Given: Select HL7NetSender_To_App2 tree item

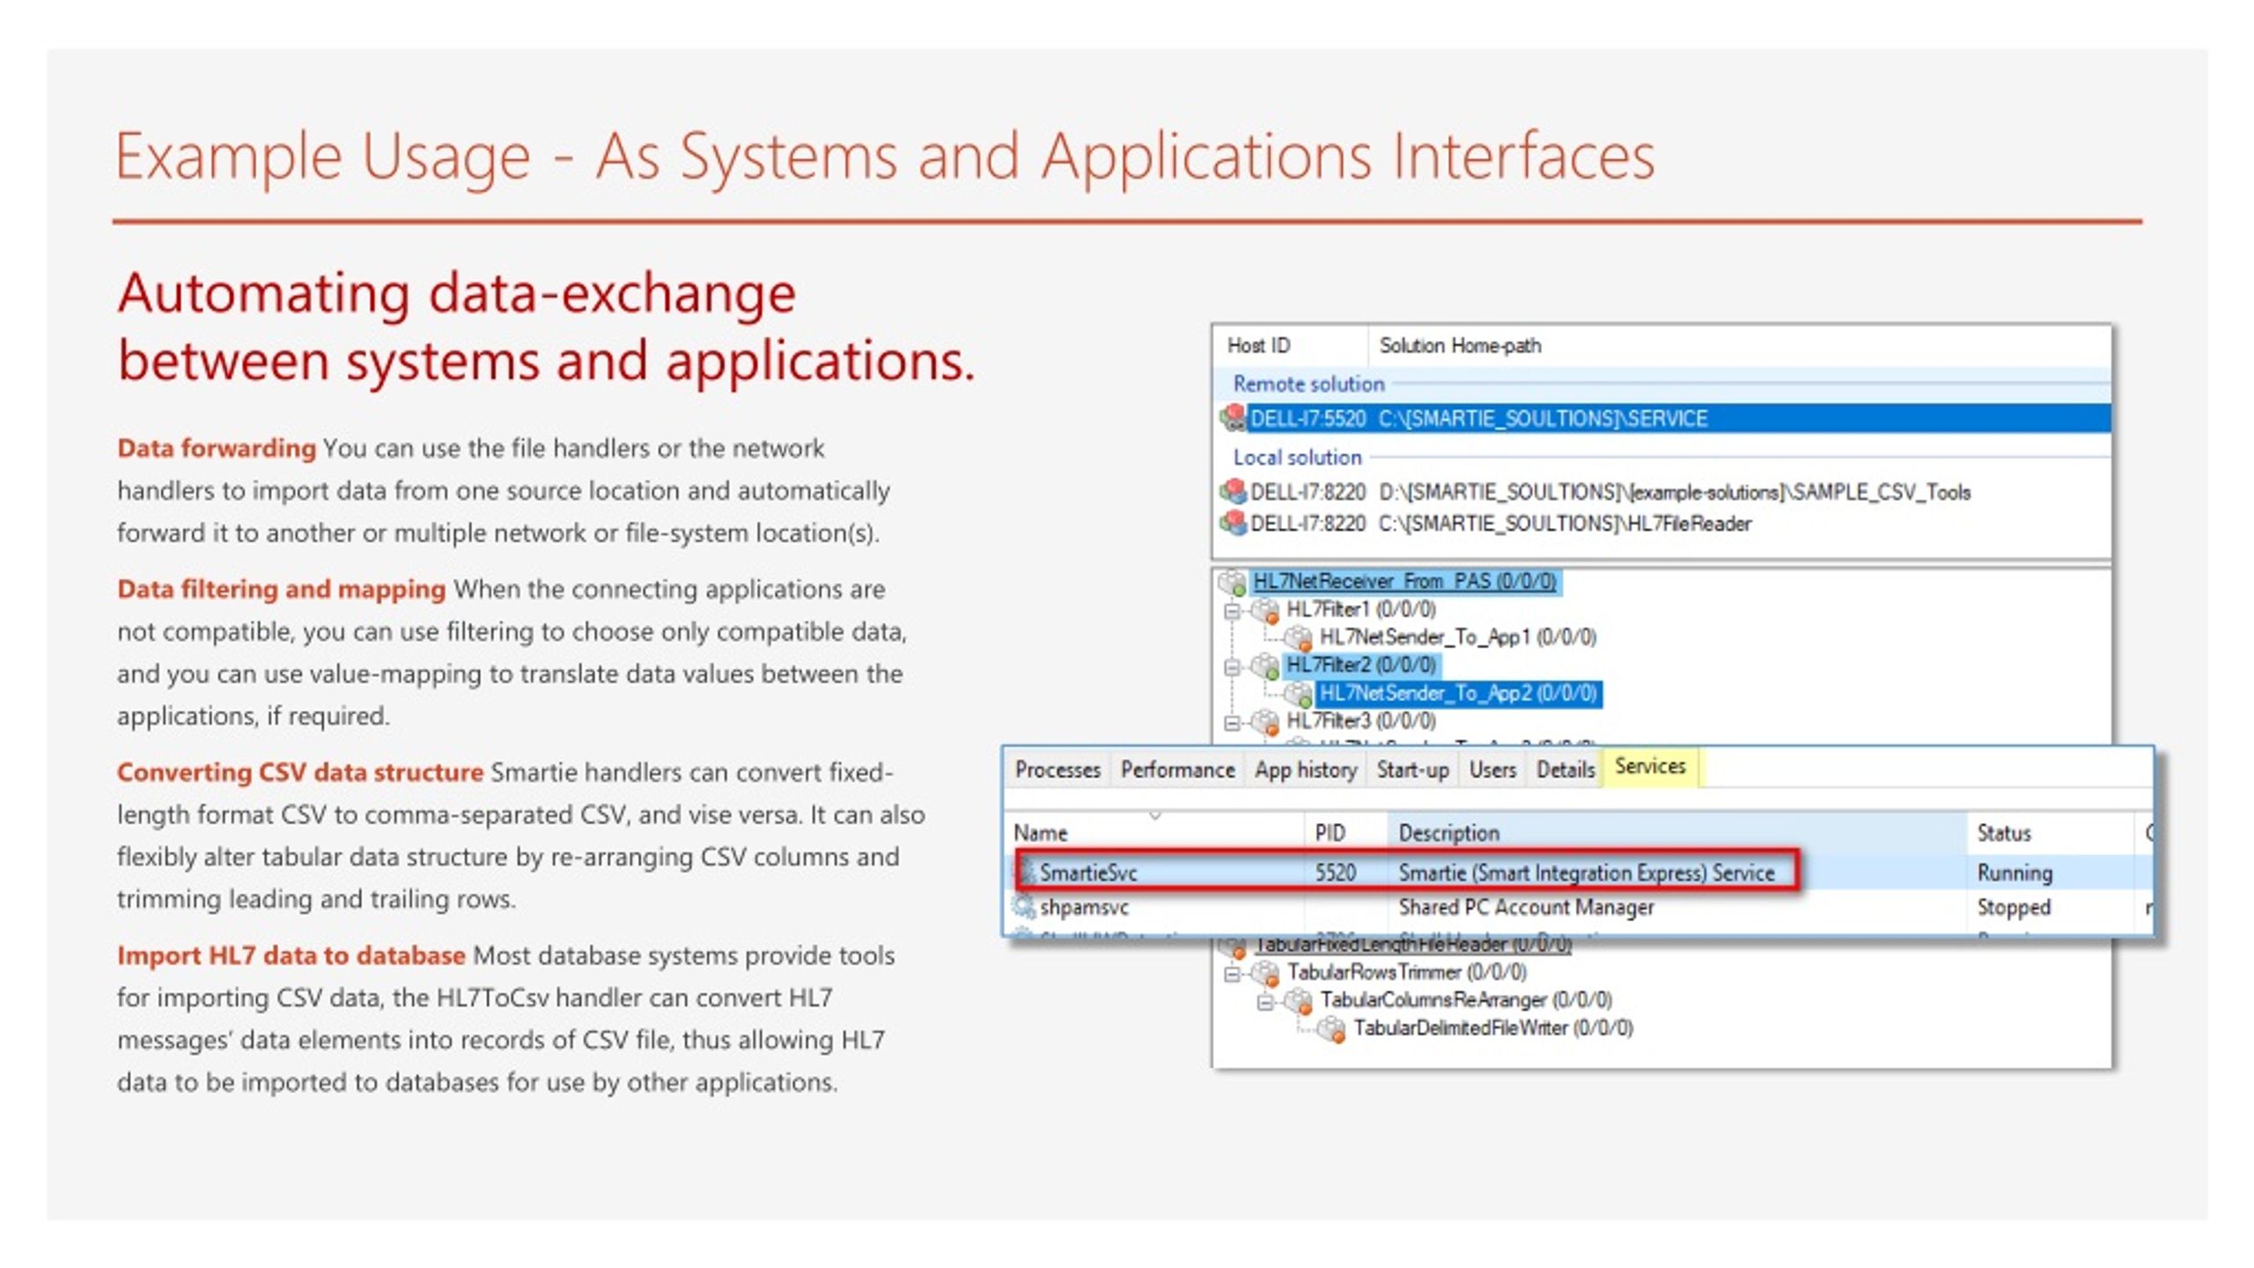Looking at the screenshot, I should pyautogui.click(x=1458, y=694).
